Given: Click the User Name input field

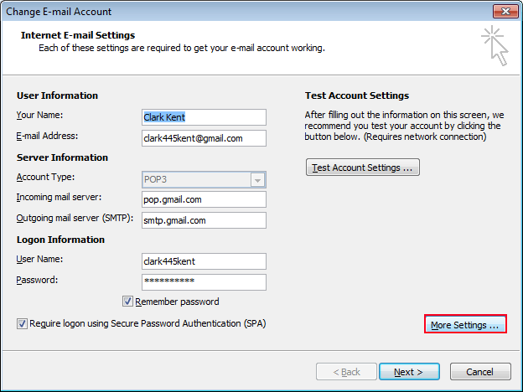Looking at the screenshot, I should click(x=204, y=261).
